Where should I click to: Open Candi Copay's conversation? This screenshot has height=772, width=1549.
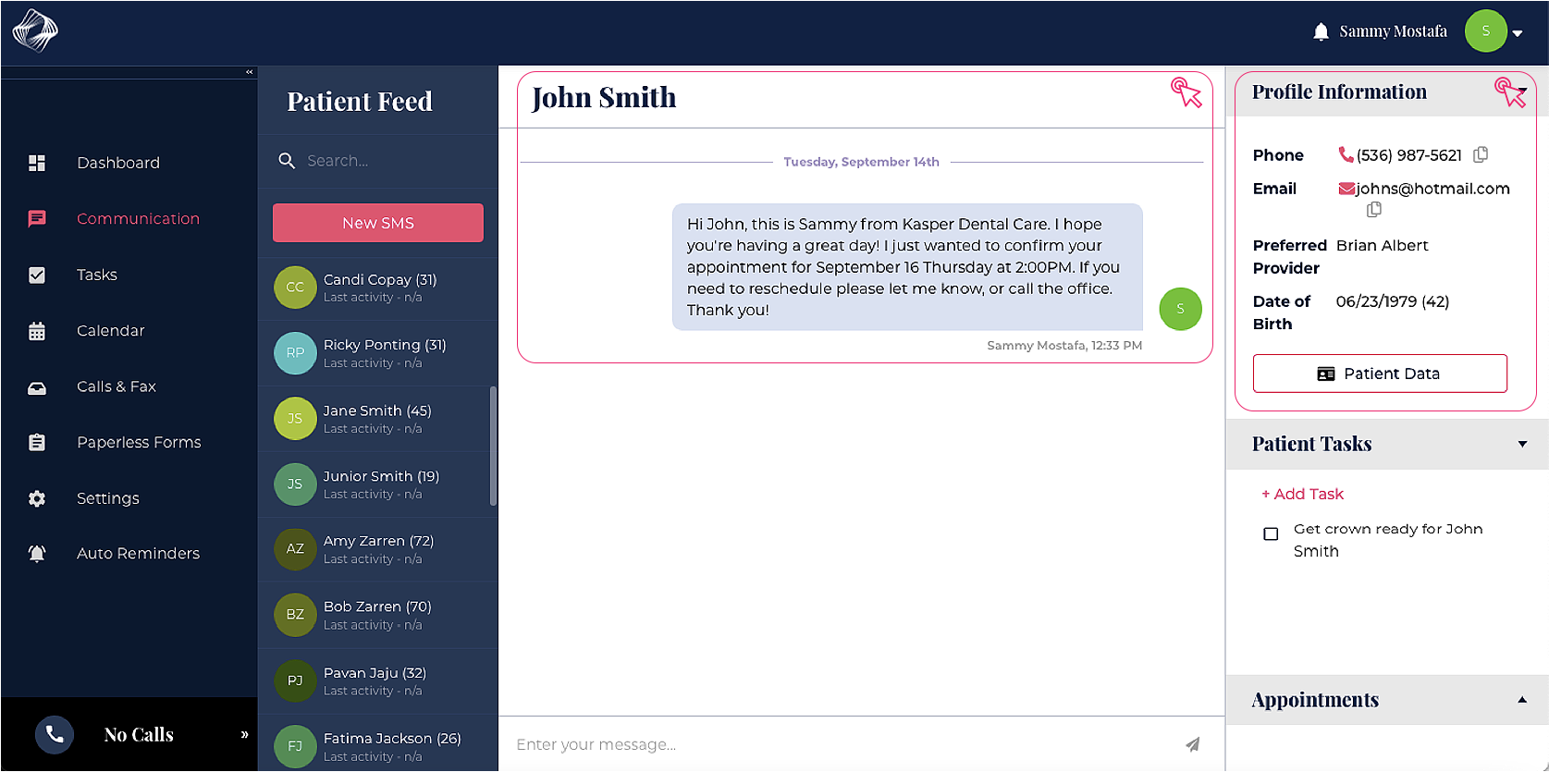[378, 288]
